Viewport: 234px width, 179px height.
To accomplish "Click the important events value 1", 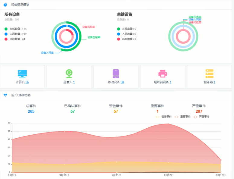I will coord(157,111).
